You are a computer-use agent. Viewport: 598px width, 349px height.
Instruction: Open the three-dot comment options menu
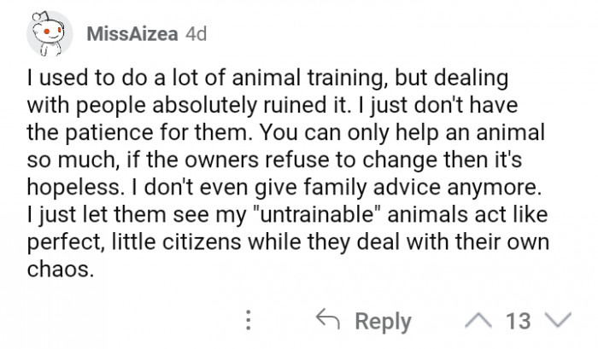click(x=249, y=321)
